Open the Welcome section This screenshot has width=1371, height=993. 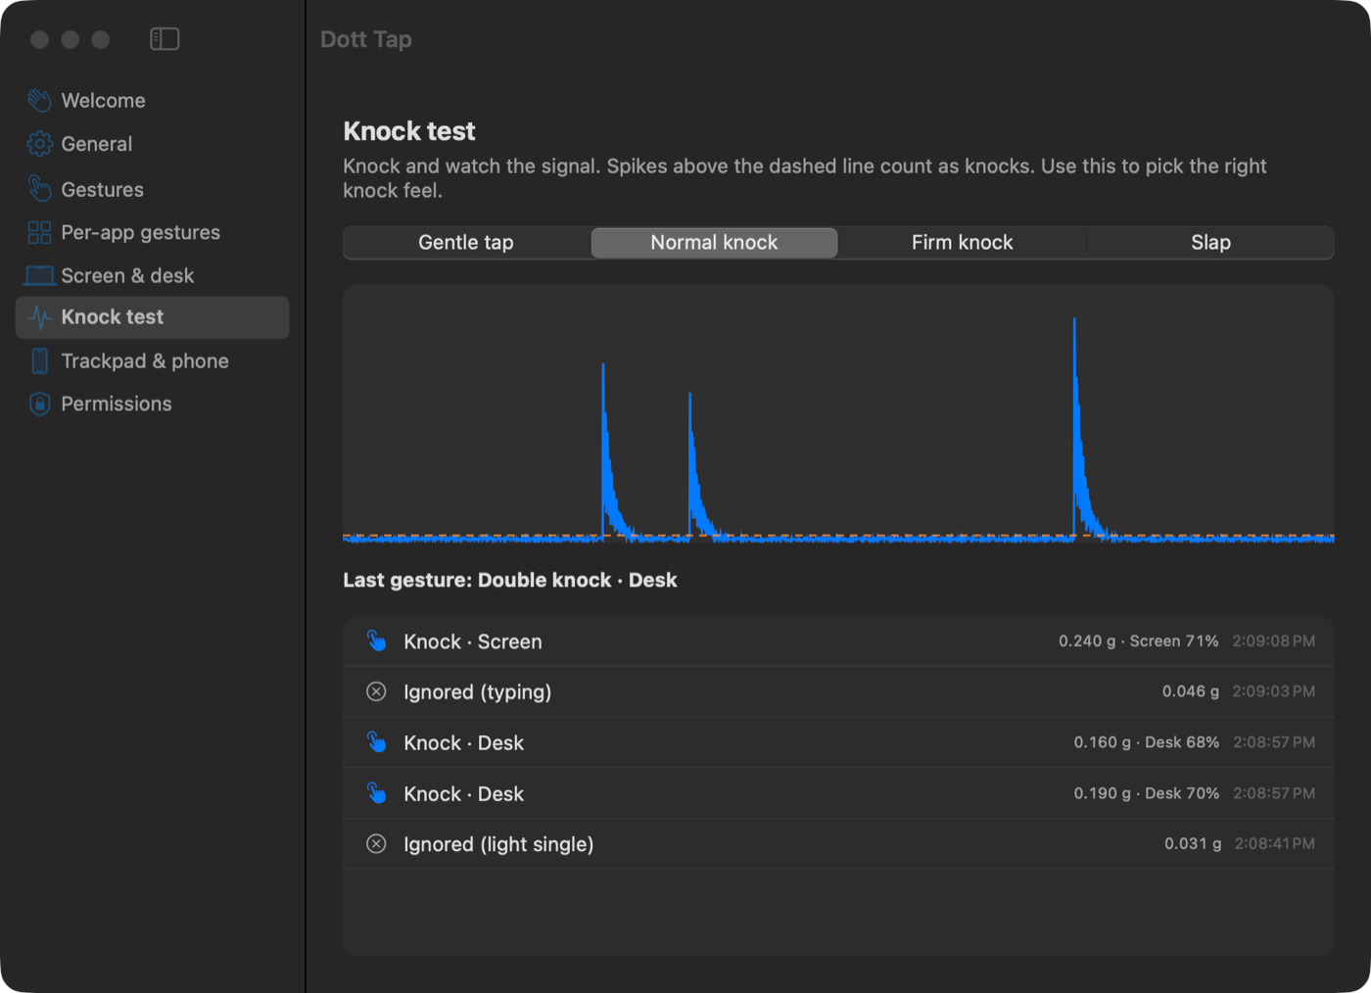(153, 101)
